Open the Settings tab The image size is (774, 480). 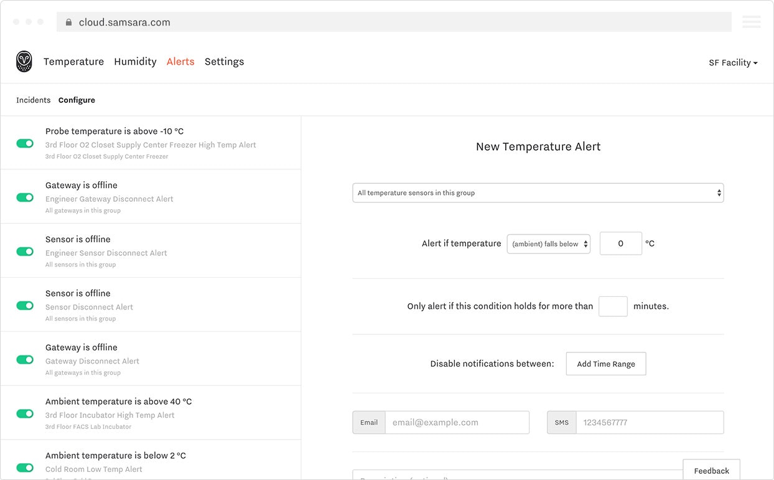(224, 62)
